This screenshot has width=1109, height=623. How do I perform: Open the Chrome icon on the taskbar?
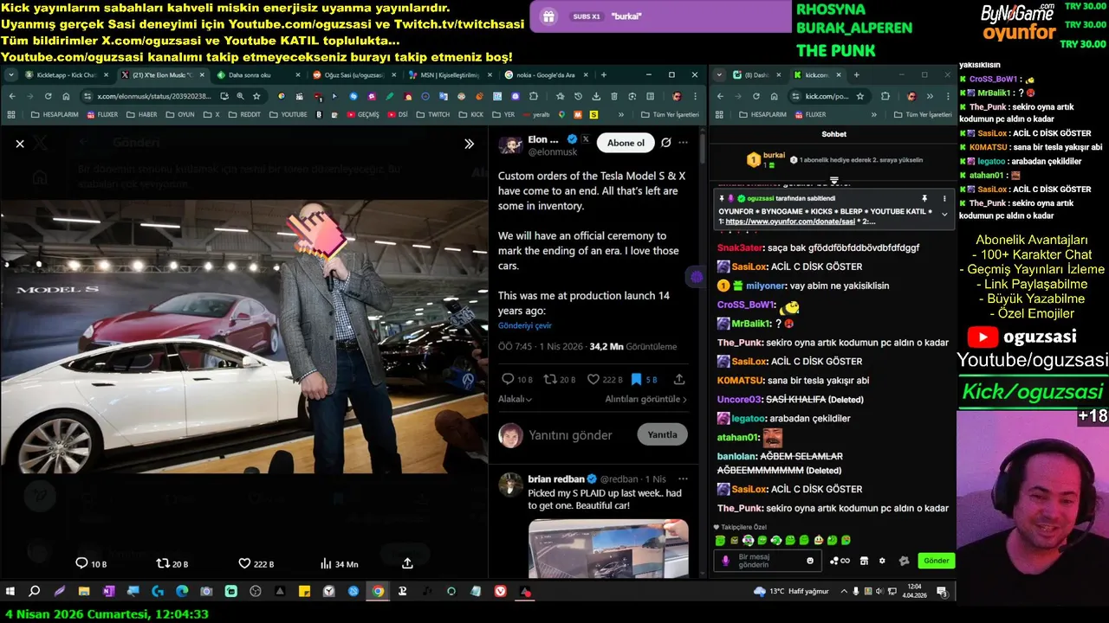[378, 591]
